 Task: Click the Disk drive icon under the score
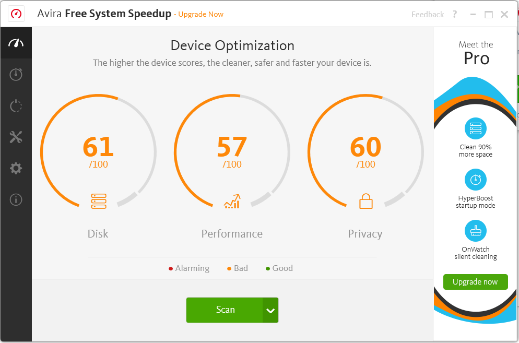[98, 200]
